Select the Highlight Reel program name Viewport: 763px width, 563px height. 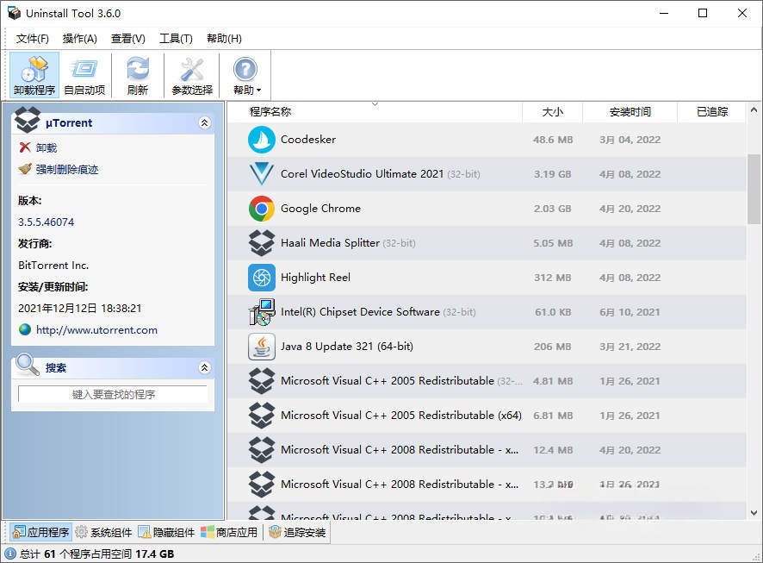point(315,278)
